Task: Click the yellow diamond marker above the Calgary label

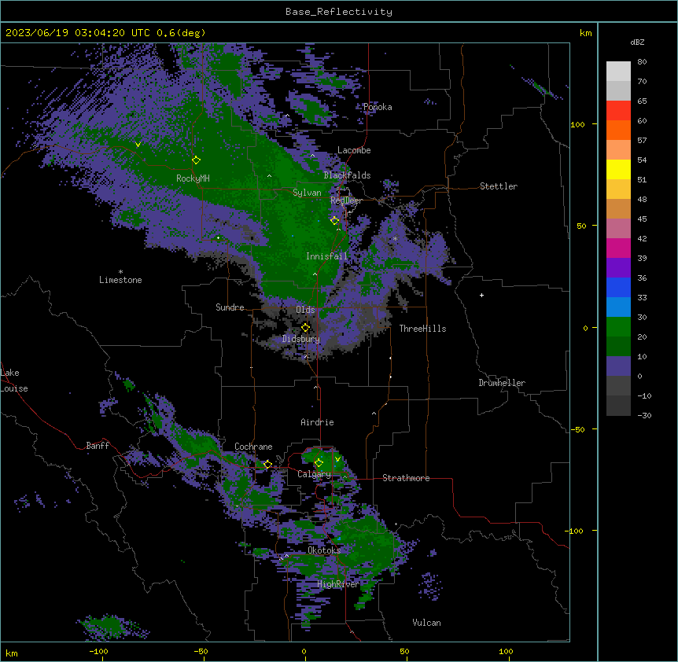Action: (319, 462)
